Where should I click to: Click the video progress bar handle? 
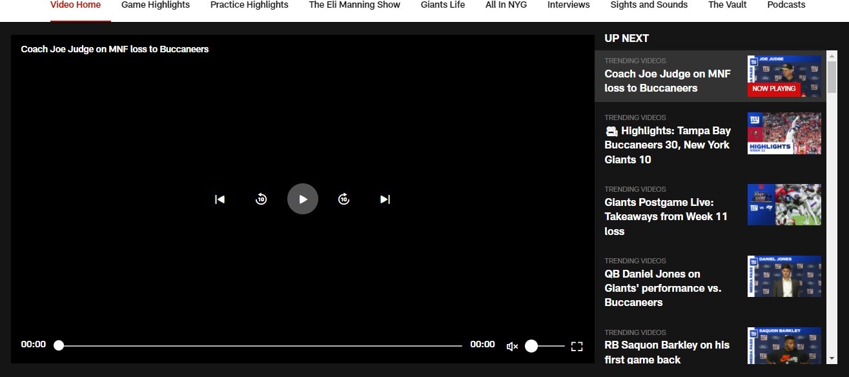pyautogui.click(x=59, y=345)
